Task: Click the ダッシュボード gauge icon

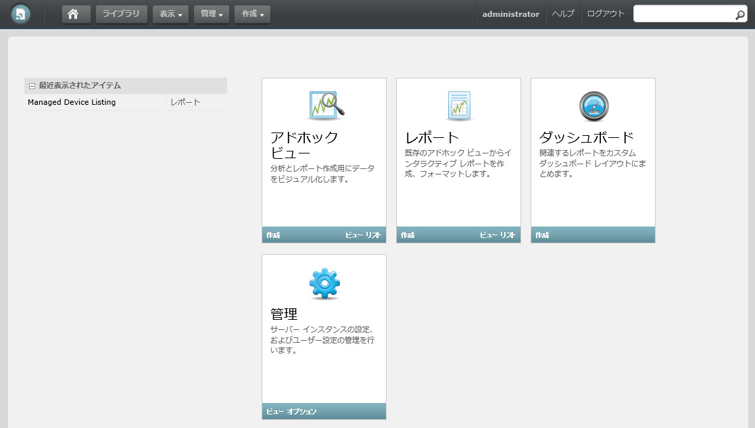Action: click(593, 106)
